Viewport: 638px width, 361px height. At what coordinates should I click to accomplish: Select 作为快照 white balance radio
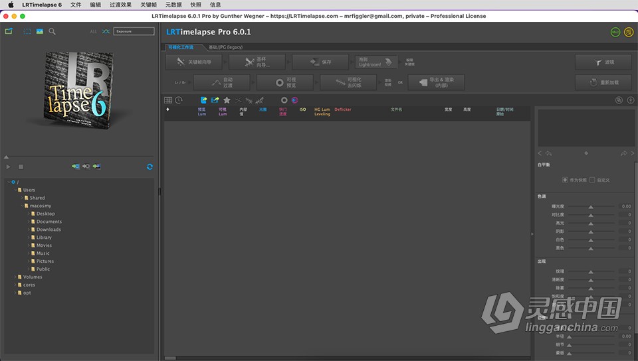tap(565, 180)
